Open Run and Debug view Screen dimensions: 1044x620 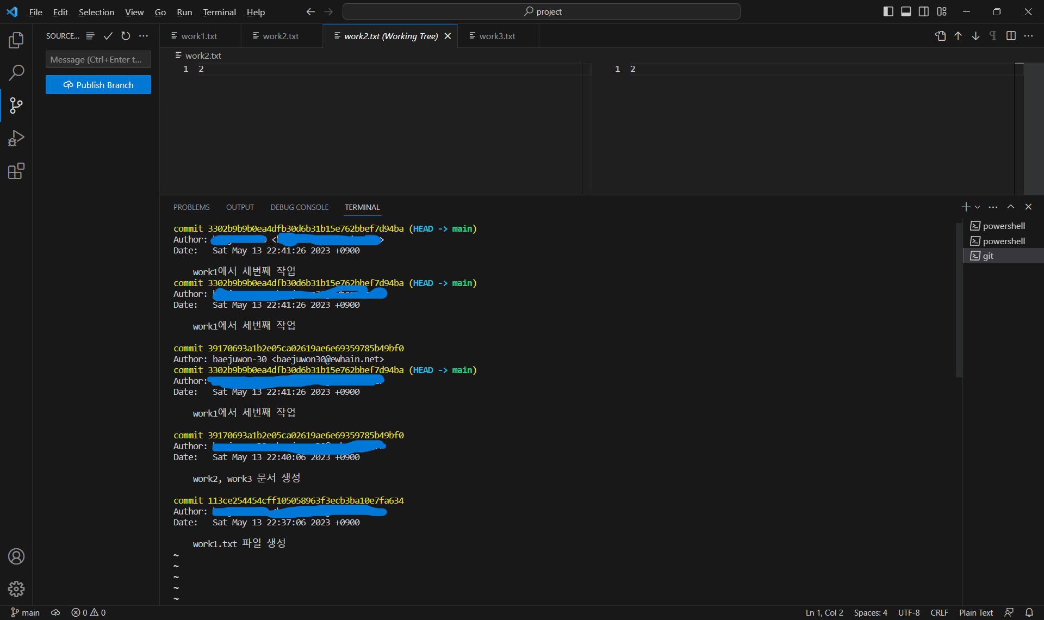pyautogui.click(x=16, y=138)
